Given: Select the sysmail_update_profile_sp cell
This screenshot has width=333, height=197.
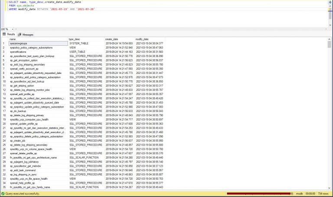Looking at the screenshot, I should tap(38, 124).
